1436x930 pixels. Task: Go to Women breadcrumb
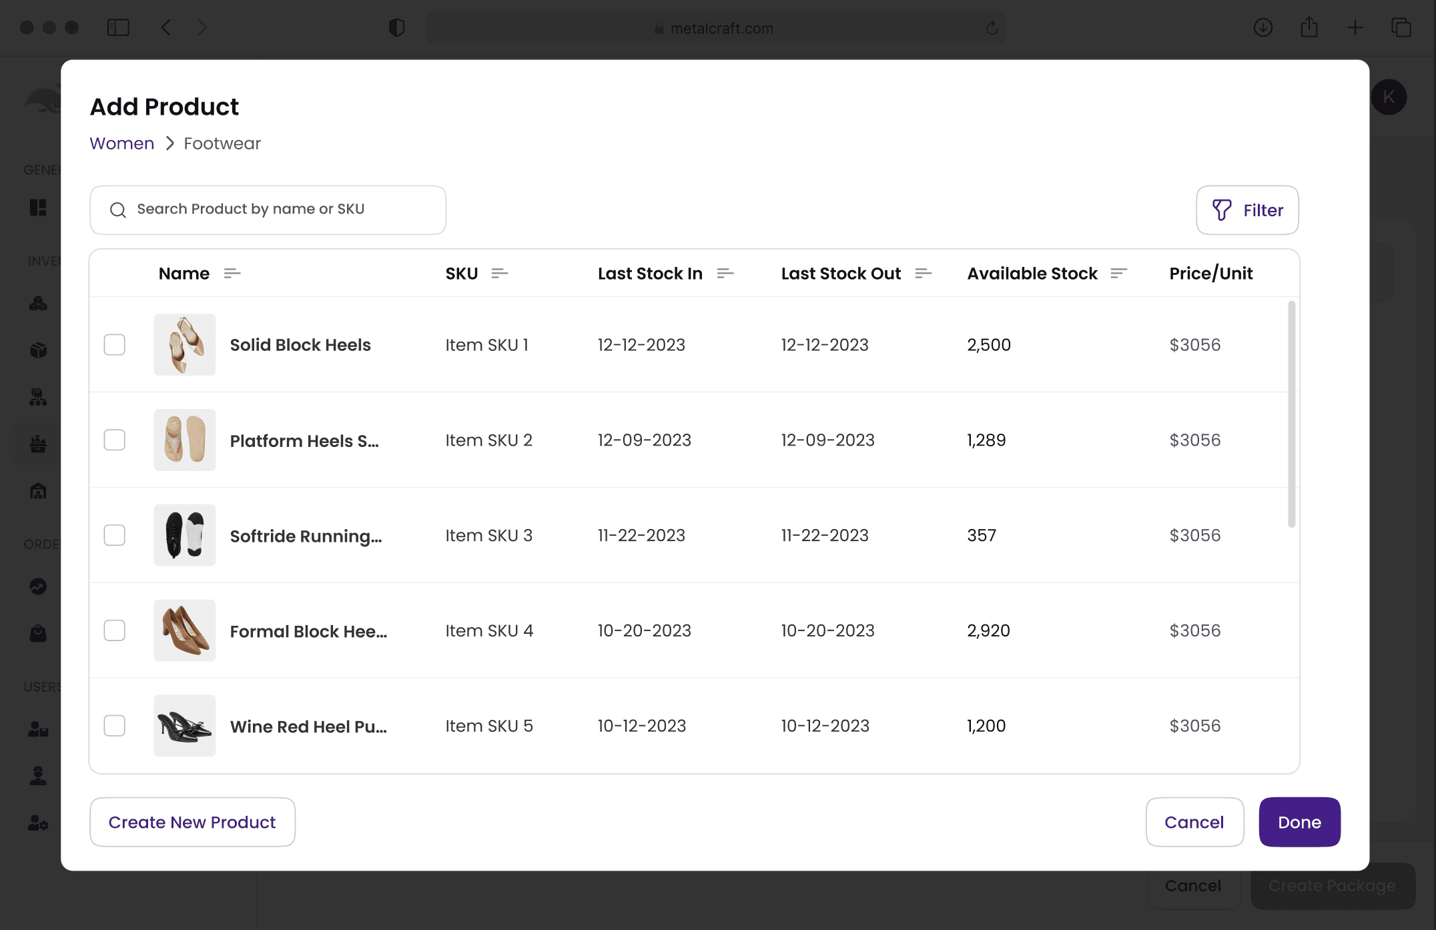click(122, 143)
